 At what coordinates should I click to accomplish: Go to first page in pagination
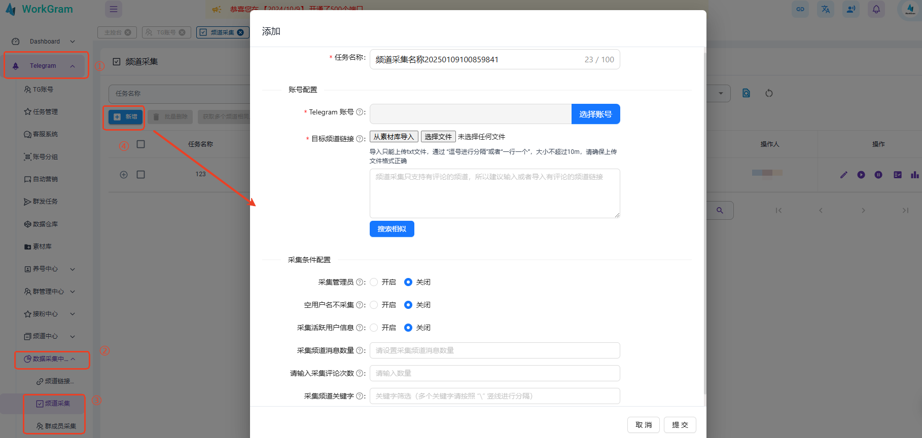[x=778, y=210]
